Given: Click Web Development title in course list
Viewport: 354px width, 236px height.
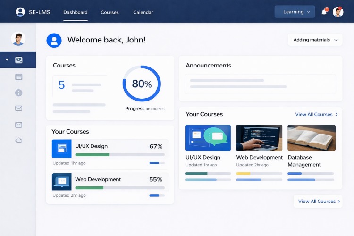Looking at the screenshot, I should [x=98, y=179].
